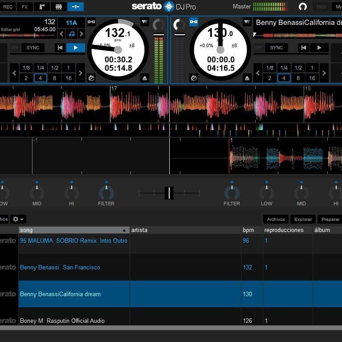
Task: Click the right deck eject icon
Action: [247, 78]
